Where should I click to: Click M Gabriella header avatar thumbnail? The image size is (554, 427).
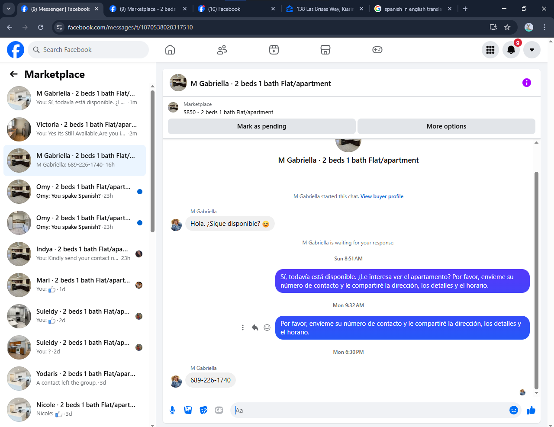tap(178, 83)
